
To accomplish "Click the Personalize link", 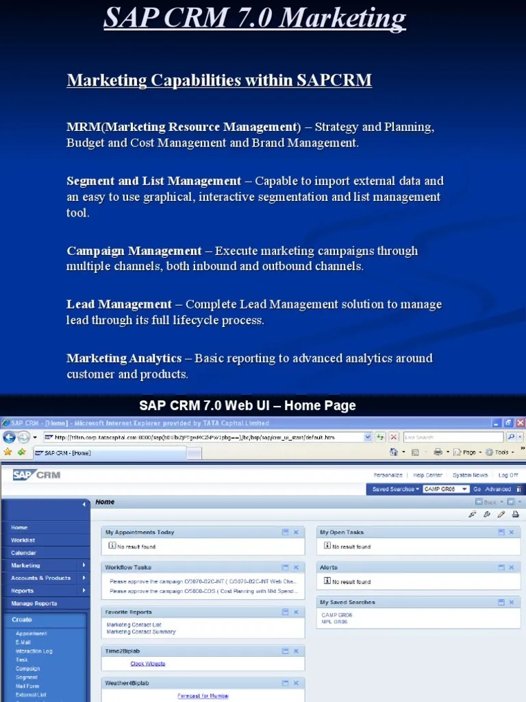I will tap(388, 475).
